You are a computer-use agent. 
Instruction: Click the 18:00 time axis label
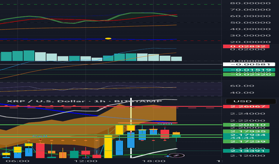(x=154, y=161)
